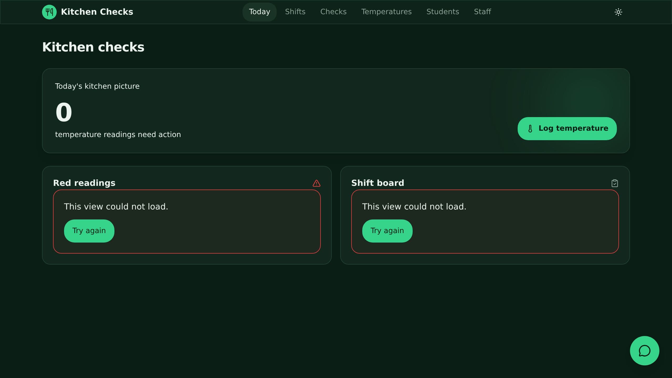Screen dimensions: 672x378
Task: Open the chat bubble support widget
Action: [x=644, y=351]
